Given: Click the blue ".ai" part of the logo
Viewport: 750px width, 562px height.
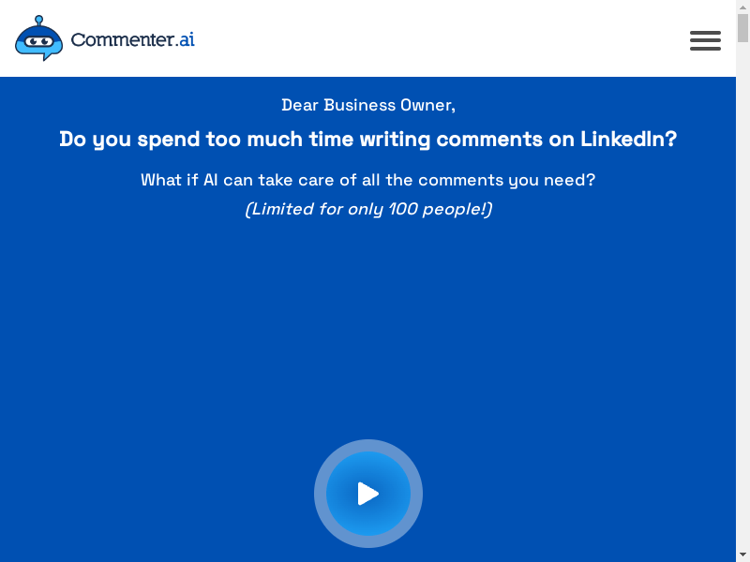Looking at the screenshot, I should [185, 39].
